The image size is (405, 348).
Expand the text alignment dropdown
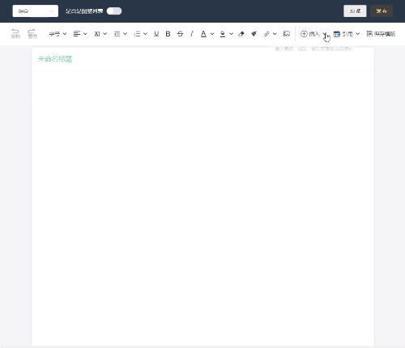tap(80, 34)
